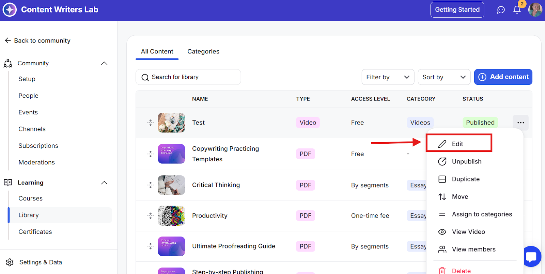Click the pencil Edit icon

pos(442,144)
